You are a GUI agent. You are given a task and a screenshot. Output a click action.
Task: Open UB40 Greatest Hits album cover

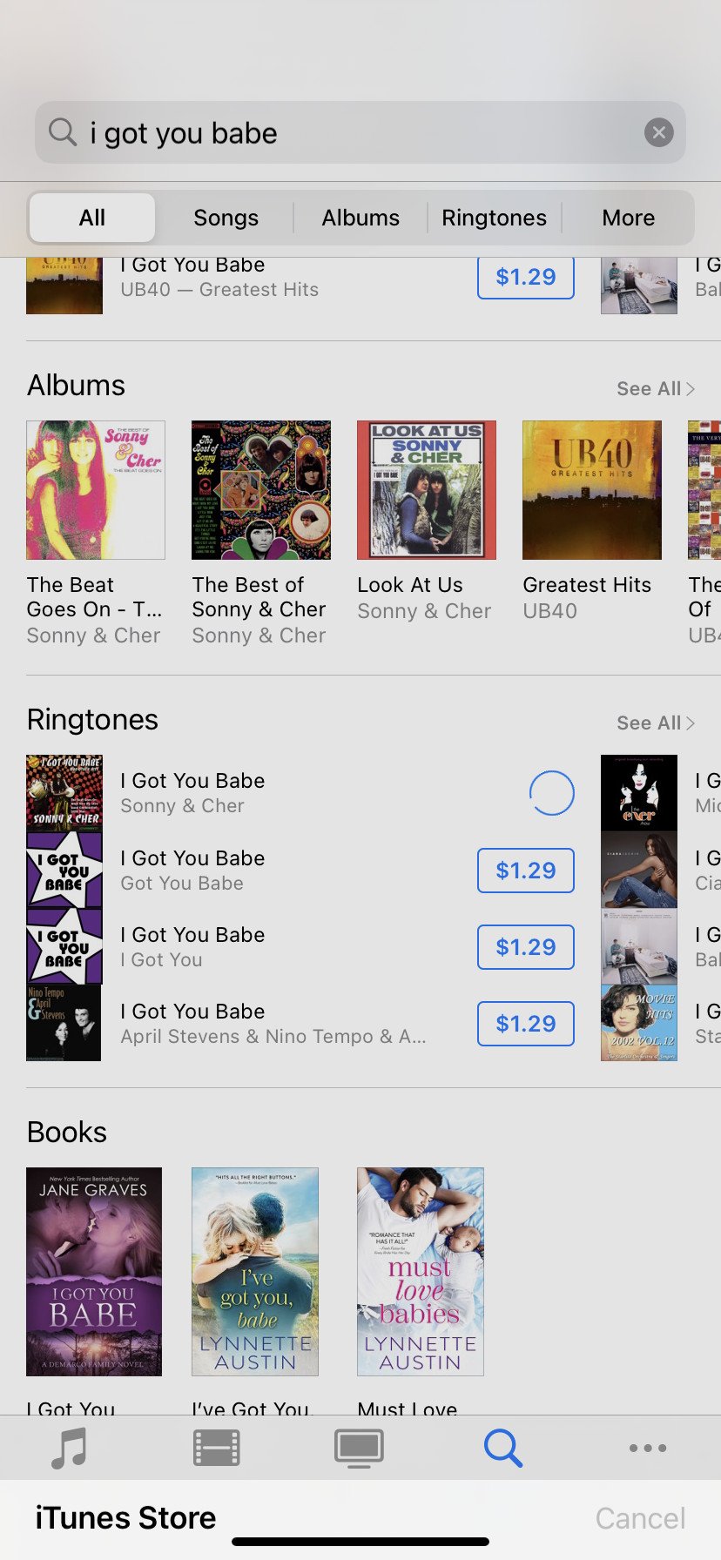(592, 490)
